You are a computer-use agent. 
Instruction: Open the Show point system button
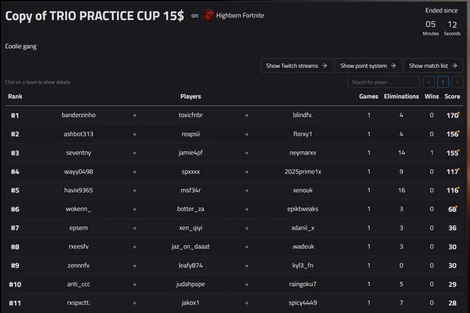click(368, 66)
